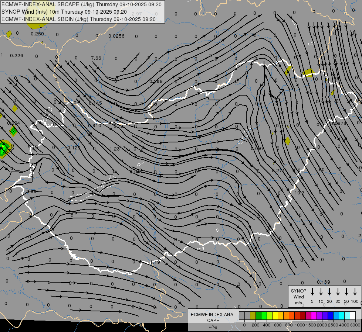Click the 3.88 value on the map
The width and height of the screenshot is (362, 332).
tap(31, 192)
